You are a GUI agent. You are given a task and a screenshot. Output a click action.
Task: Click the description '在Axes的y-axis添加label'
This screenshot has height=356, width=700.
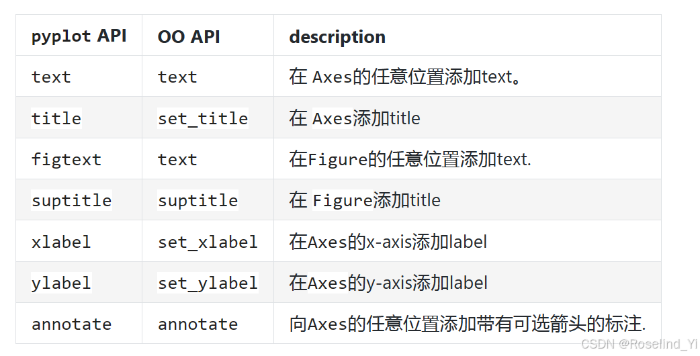click(388, 283)
